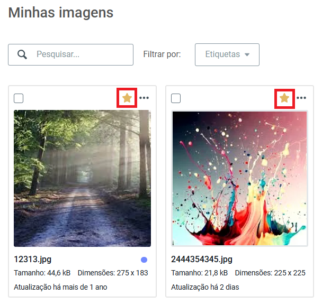
Task: Click the 12313.jpg file name
Action: click(33, 260)
